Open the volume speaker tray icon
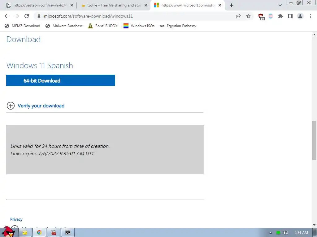The width and height of the screenshot is (317, 237). pyautogui.click(x=285, y=233)
